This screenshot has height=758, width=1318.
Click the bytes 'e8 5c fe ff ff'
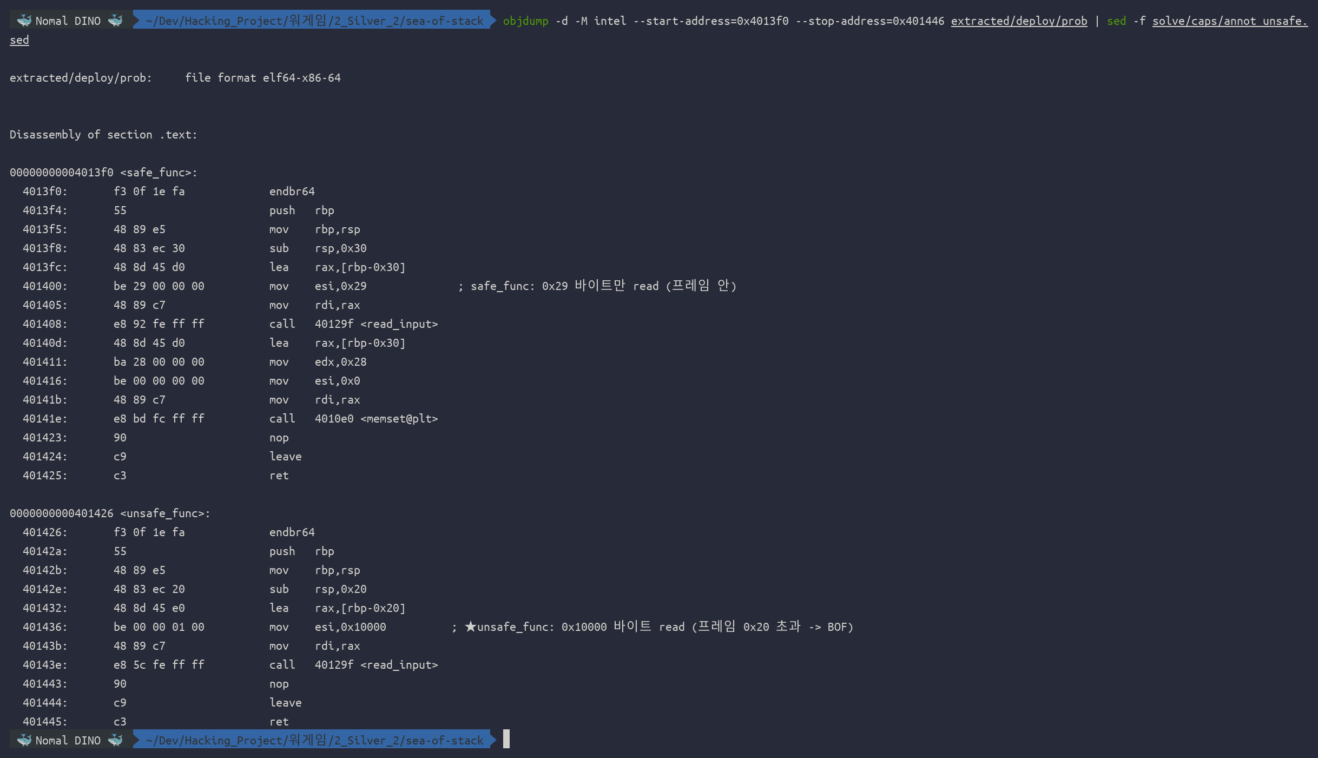(159, 665)
